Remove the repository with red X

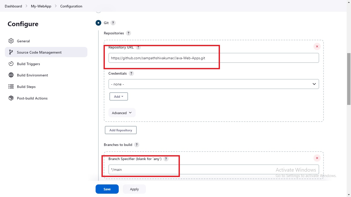tap(317, 46)
